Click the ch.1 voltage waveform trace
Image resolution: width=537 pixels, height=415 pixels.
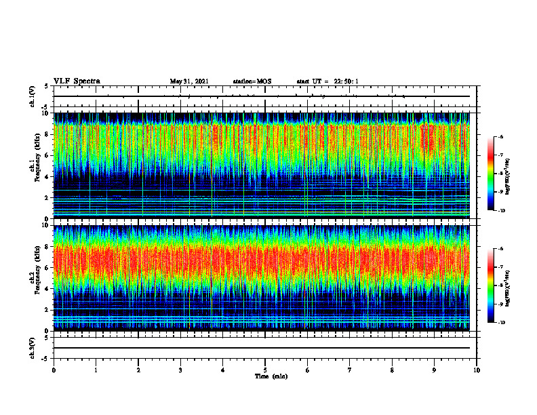[x=261, y=96]
